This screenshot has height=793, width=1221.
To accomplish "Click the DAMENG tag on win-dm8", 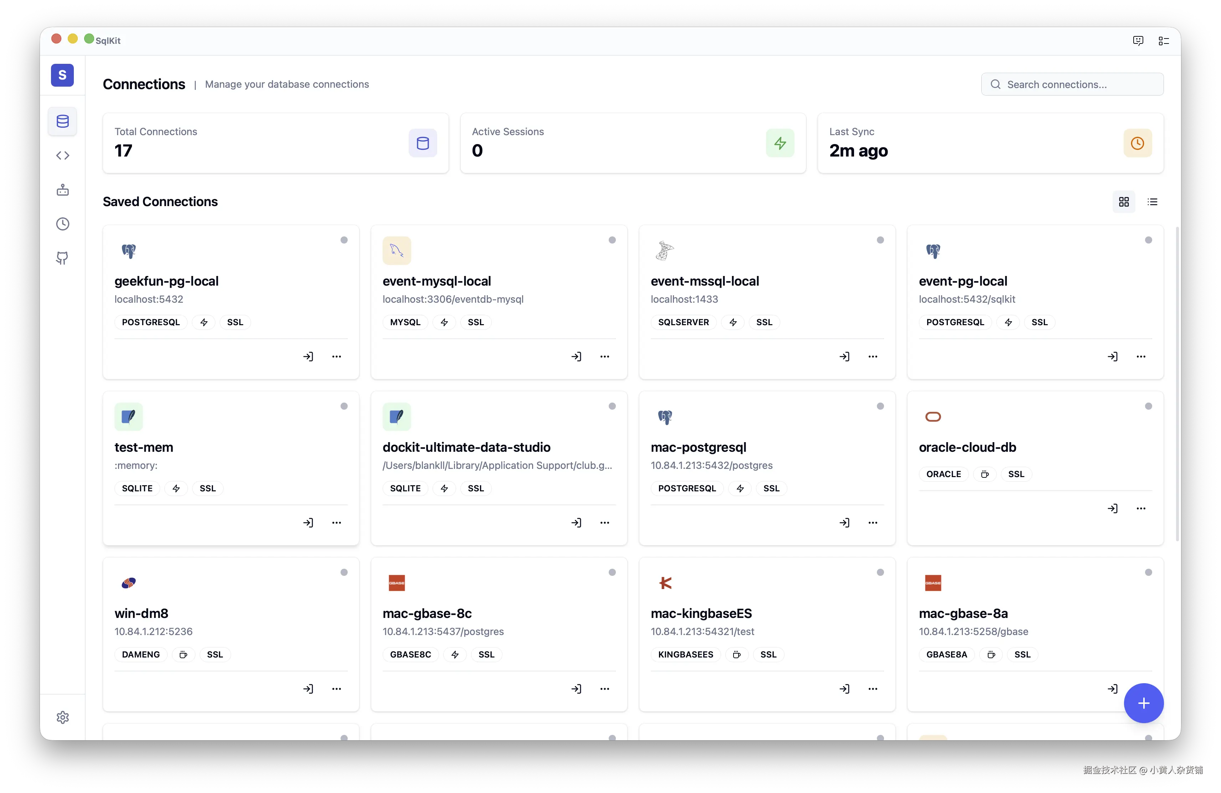I will [x=141, y=655].
